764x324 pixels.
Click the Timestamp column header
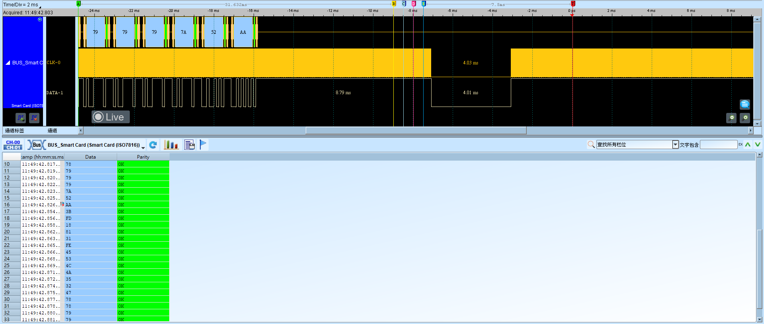[x=42, y=157]
